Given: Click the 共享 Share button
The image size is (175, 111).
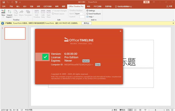Looking at the screenshot, I should [169, 6].
